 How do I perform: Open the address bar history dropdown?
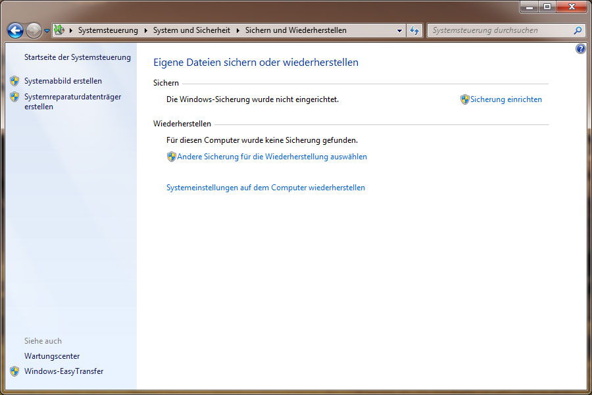399,31
